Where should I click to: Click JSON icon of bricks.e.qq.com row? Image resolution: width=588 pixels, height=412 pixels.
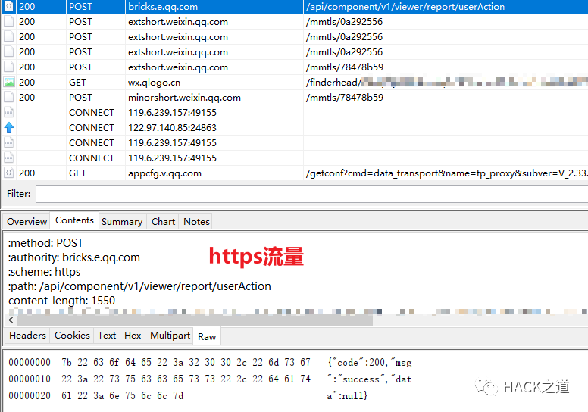point(8,6)
